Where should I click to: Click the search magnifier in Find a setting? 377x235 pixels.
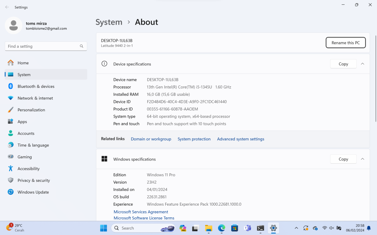[81, 46]
